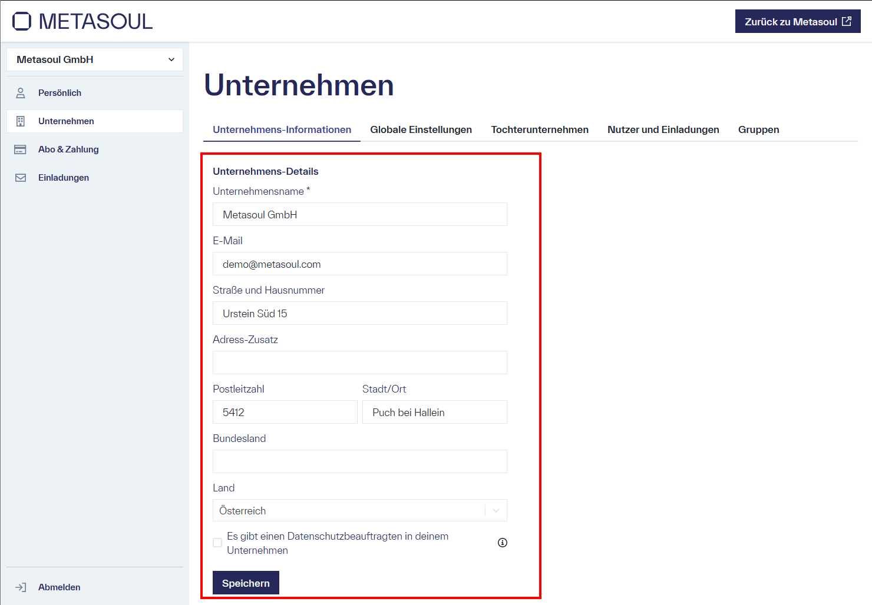Click the Adress-Zusatz input field
Image resolution: width=872 pixels, height=605 pixels.
point(359,363)
